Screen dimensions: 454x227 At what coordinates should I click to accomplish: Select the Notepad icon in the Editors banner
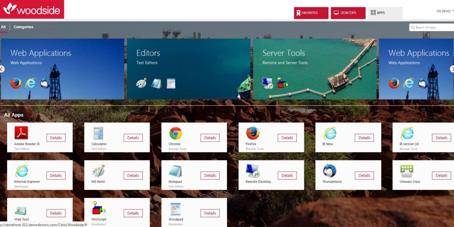156,83
